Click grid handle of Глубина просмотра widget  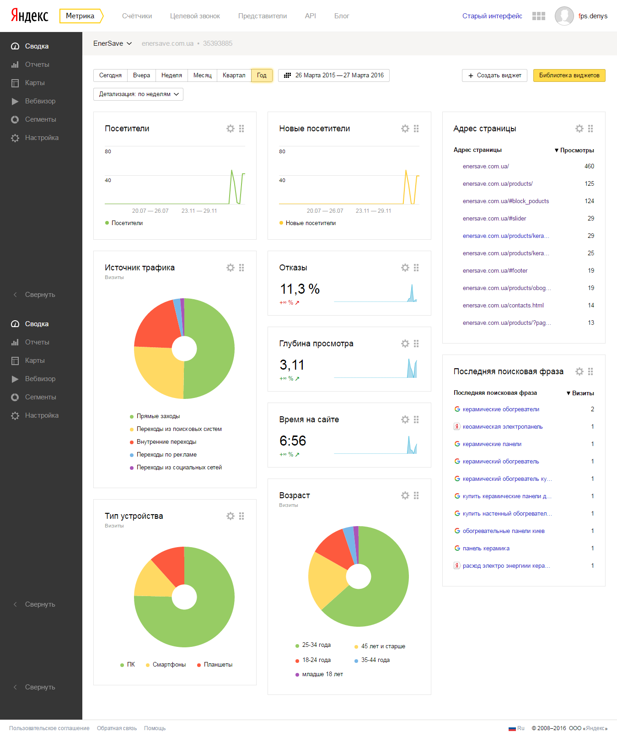point(416,344)
